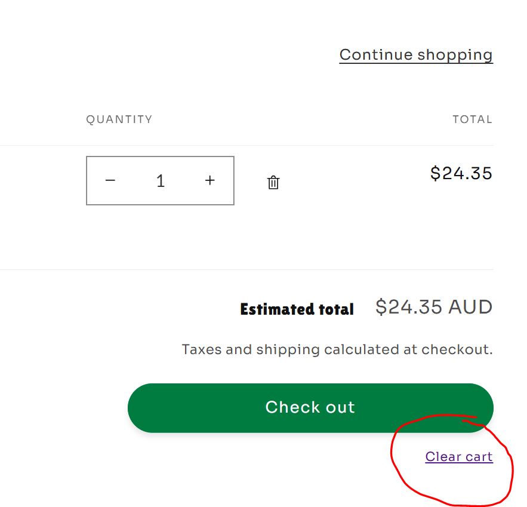Select the item line total $24.35
Image resolution: width=527 pixels, height=507 pixels.
click(461, 173)
